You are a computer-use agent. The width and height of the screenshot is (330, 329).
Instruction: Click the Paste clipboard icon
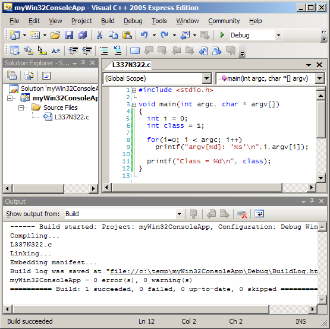tap(127, 35)
